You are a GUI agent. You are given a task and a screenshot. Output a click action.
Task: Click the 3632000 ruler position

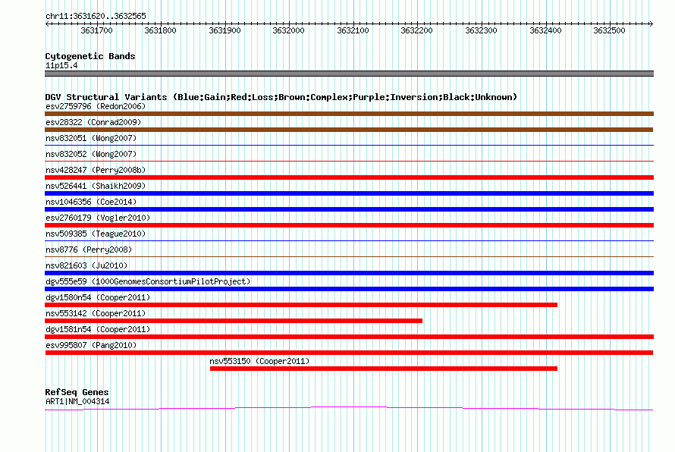click(288, 30)
